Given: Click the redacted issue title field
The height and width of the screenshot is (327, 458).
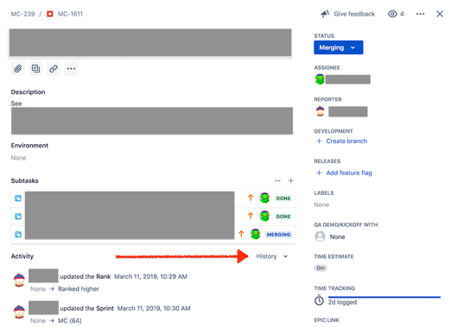Looking at the screenshot, I should (x=150, y=42).
